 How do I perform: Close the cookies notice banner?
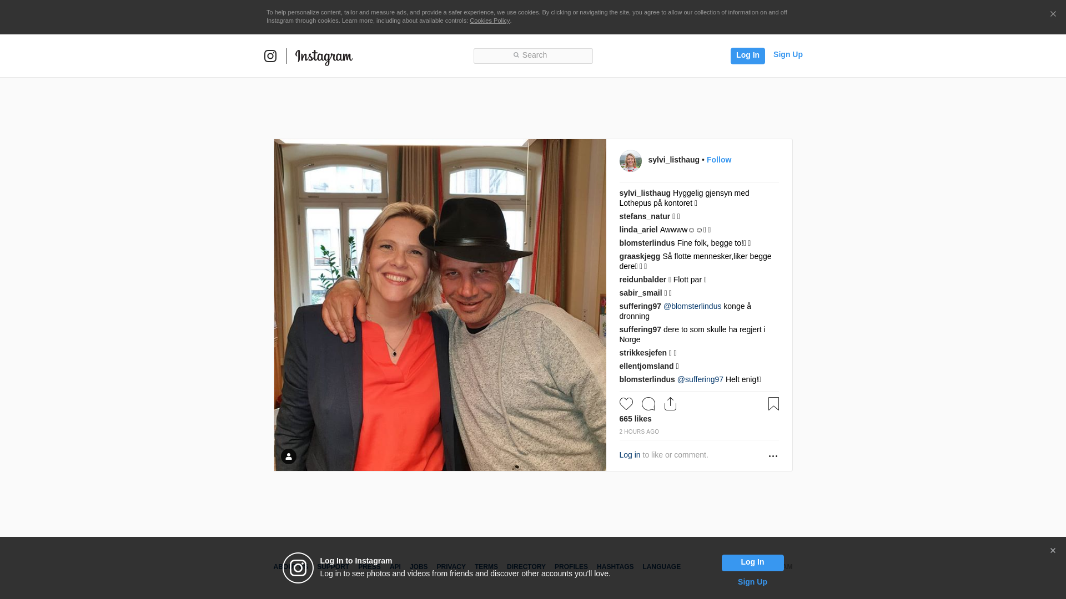pos(1053,14)
